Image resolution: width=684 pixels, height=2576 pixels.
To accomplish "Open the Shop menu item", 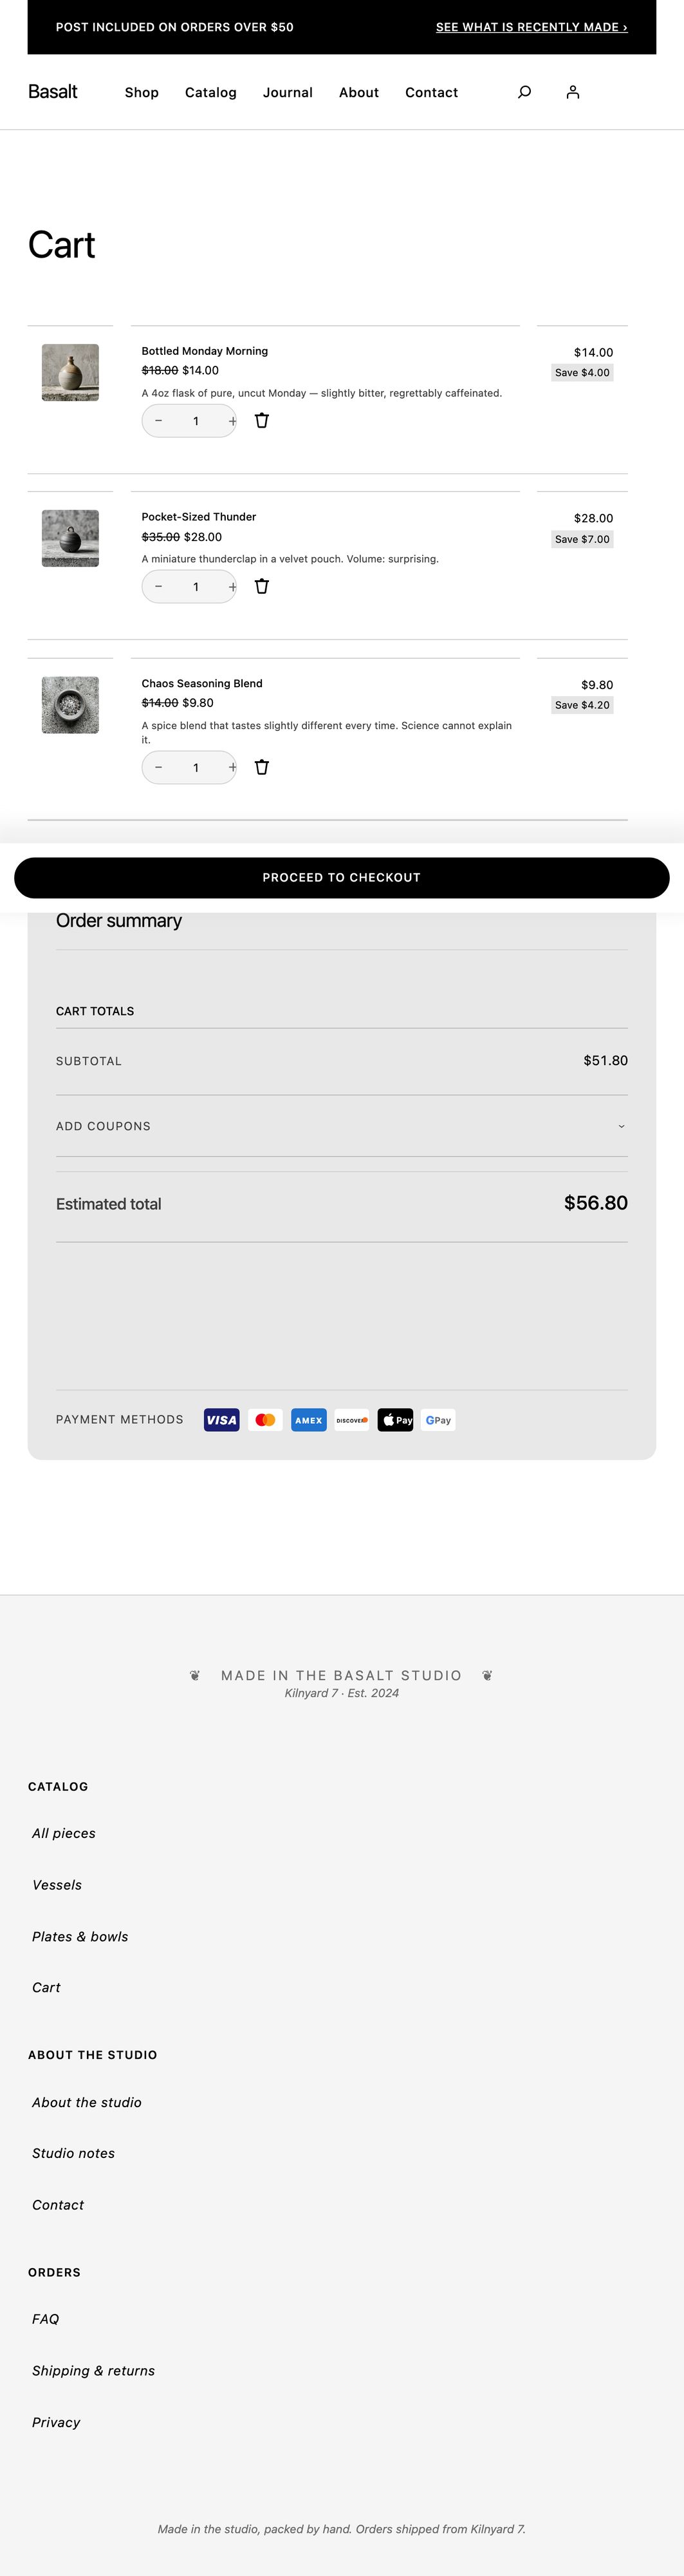I will coord(142,92).
